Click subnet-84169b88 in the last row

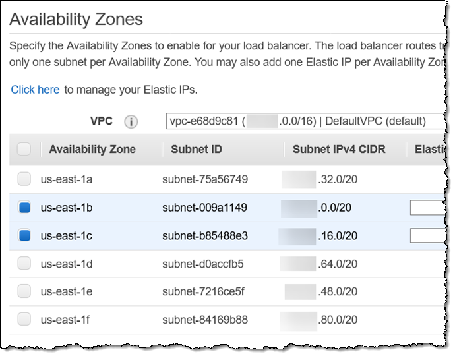(x=204, y=320)
